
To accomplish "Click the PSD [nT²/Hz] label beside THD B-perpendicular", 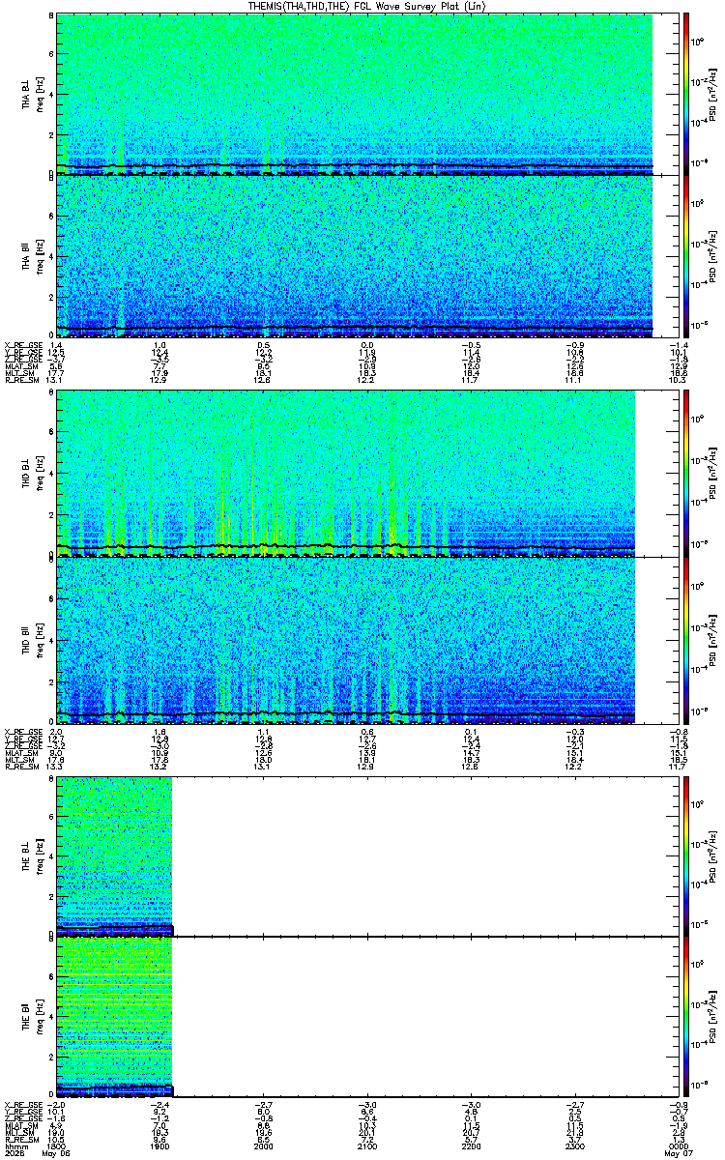I will click(x=712, y=473).
